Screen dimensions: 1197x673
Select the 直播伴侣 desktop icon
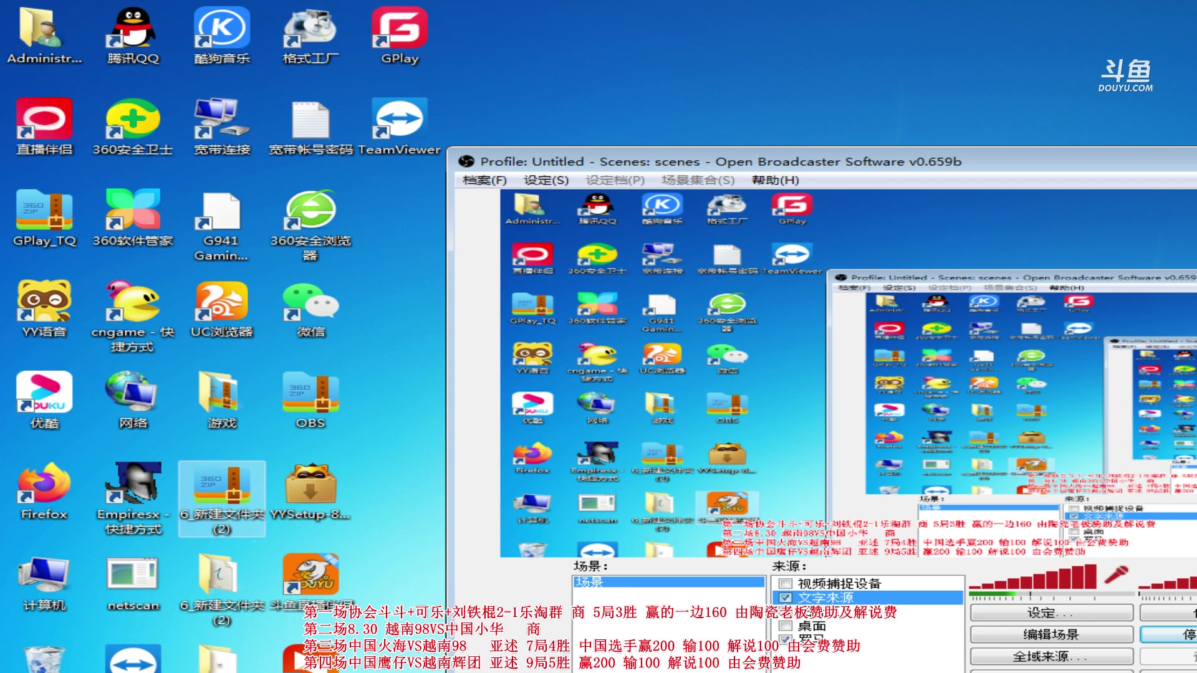(x=44, y=127)
